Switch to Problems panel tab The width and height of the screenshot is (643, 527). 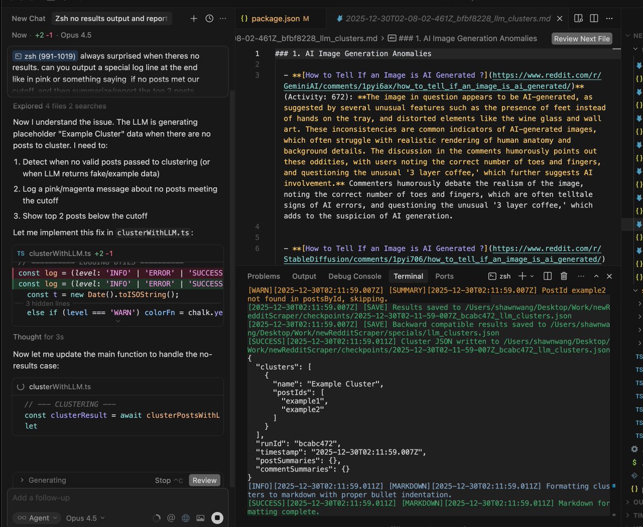pyautogui.click(x=264, y=276)
